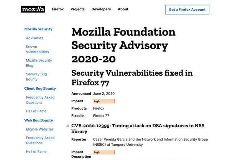The height and width of the screenshot is (160, 230).
Task: Click the CVE-2020-12399 section heading
Action: point(138,128)
